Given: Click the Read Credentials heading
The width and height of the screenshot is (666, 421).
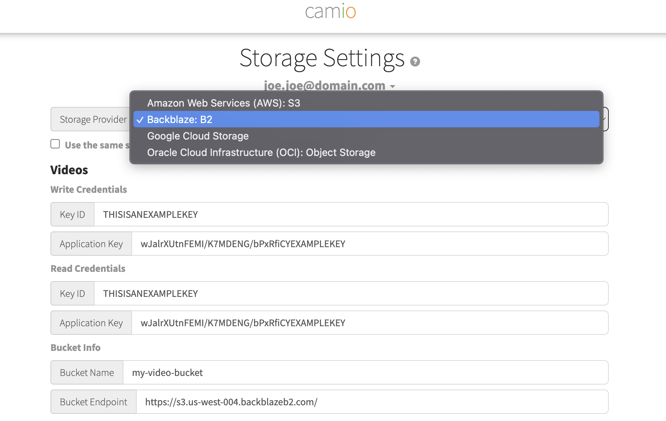Looking at the screenshot, I should pos(88,269).
